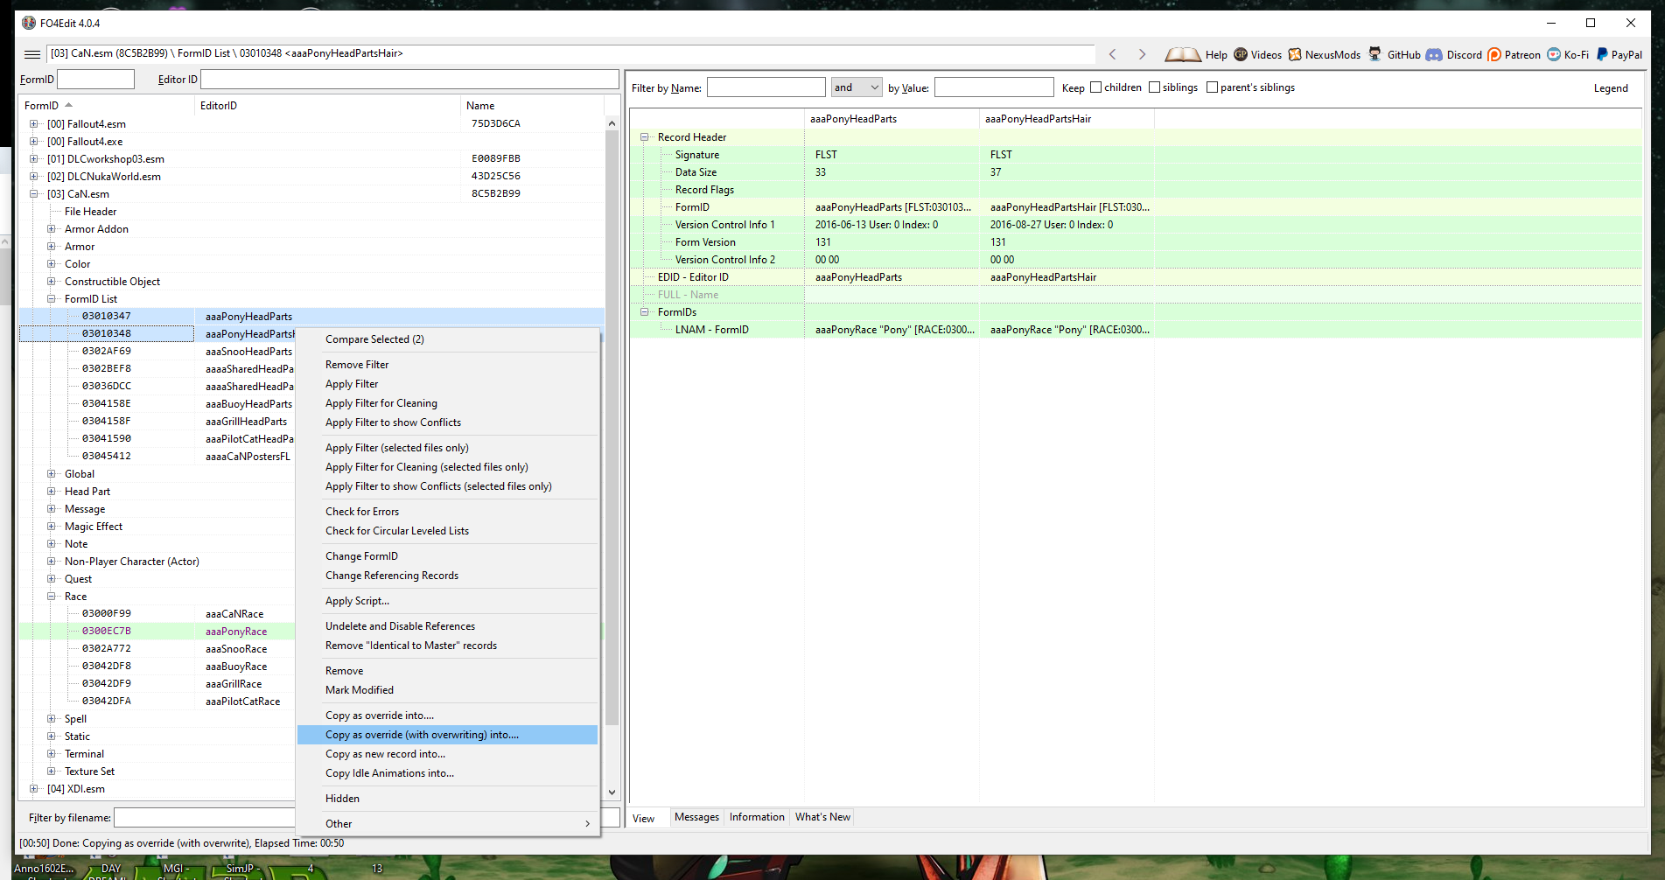1665x880 pixels.
Task: Focus the Filter by filename field
Action: click(205, 818)
